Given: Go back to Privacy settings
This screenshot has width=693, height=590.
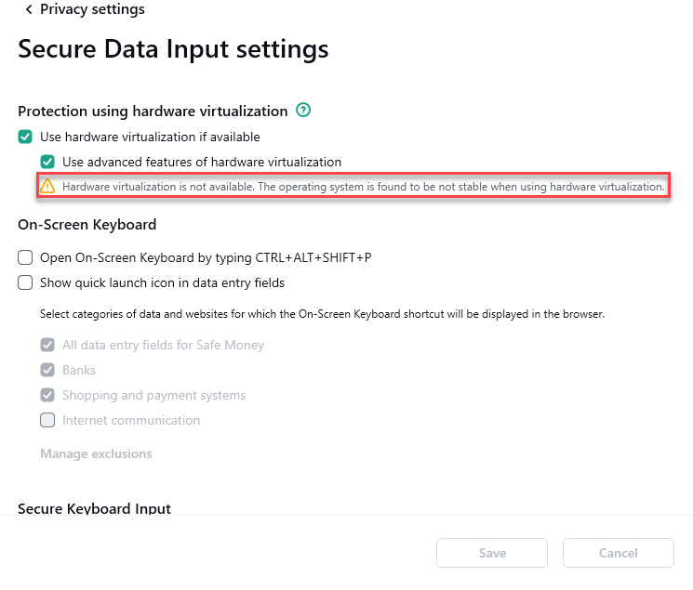Looking at the screenshot, I should coord(91,9).
